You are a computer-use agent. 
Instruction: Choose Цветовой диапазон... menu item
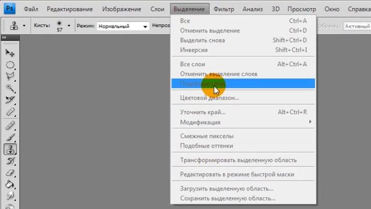pos(243,98)
